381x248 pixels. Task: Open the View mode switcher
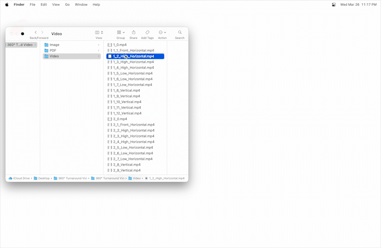(98, 32)
